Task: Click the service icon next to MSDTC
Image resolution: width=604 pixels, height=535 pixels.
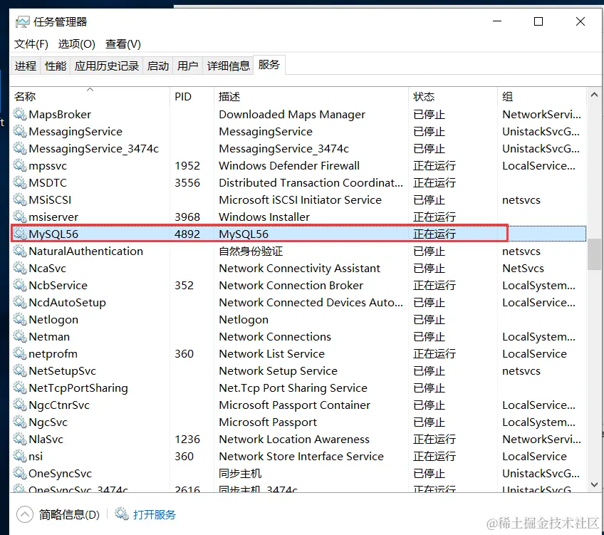Action: pyautogui.click(x=20, y=182)
